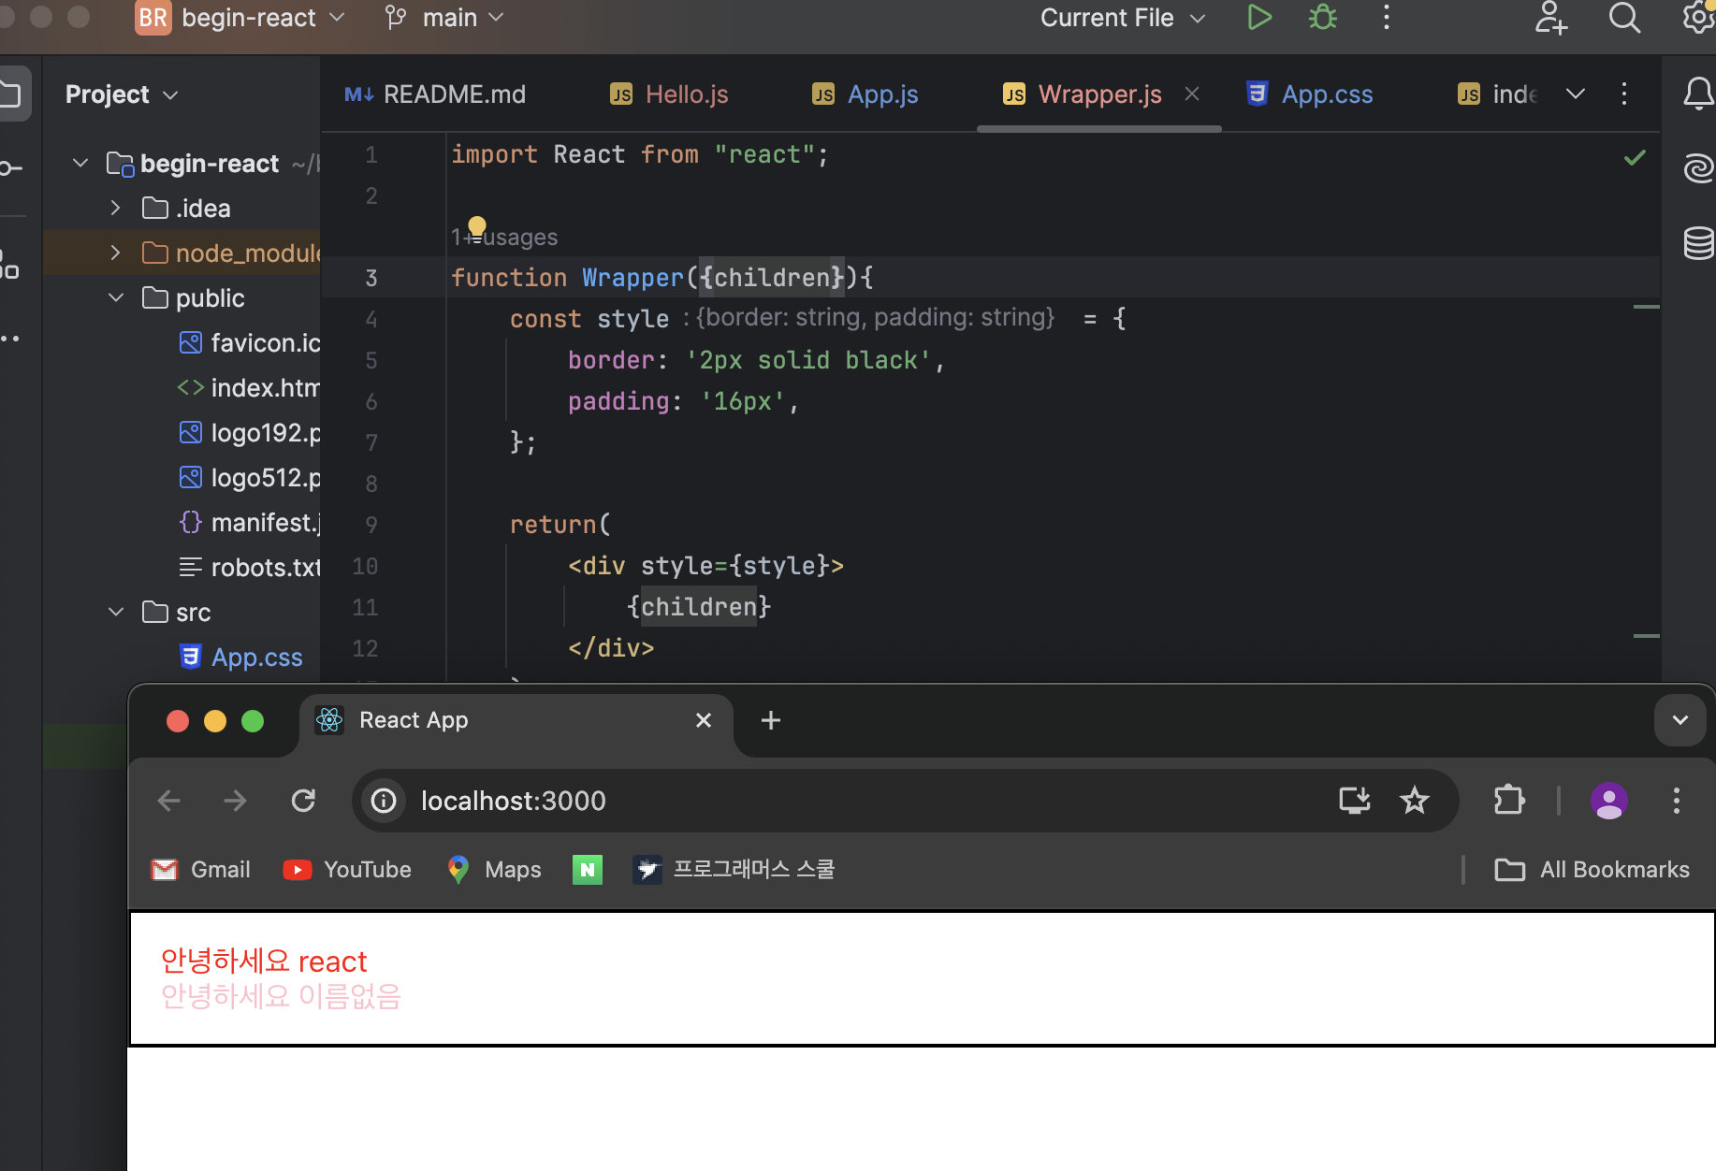Open the Chrome Extensions puzzle icon

point(1509,801)
